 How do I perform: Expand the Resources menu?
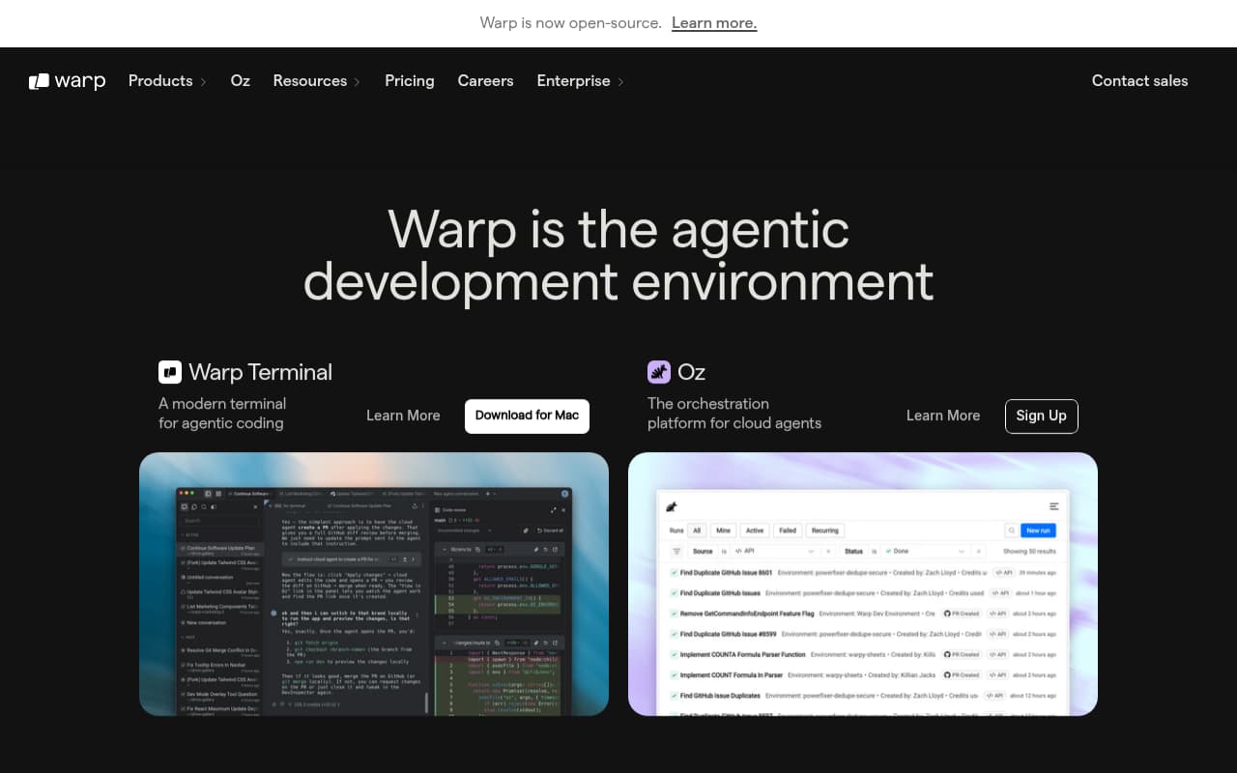[316, 81]
